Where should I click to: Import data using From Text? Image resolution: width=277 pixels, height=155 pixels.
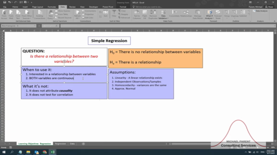click(18, 15)
